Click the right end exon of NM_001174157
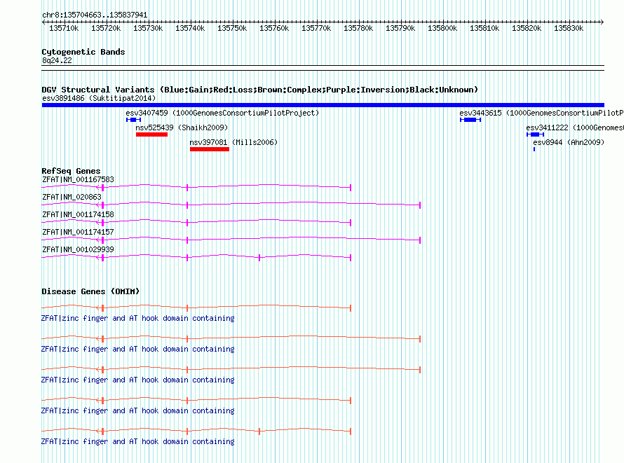The height and width of the screenshot is (463, 624). point(420,240)
